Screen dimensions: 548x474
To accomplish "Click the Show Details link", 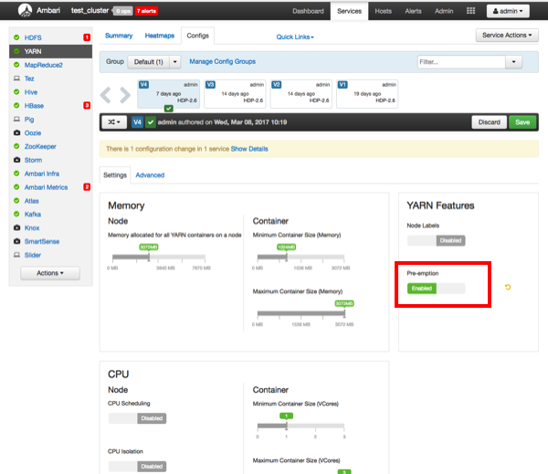I will click(x=249, y=148).
